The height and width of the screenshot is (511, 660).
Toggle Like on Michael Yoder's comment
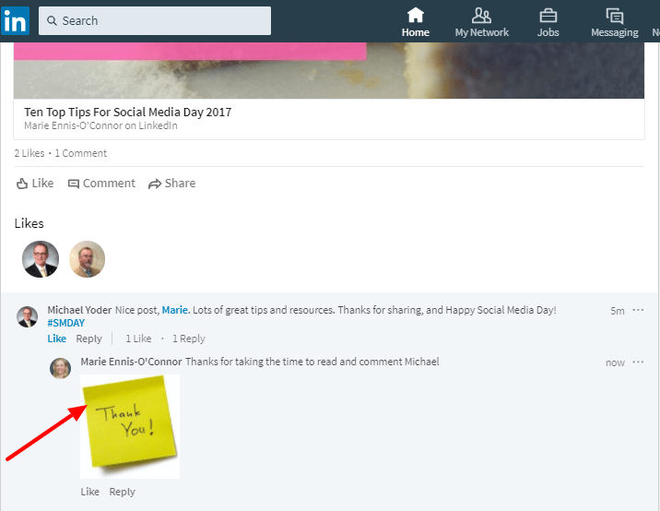[57, 339]
